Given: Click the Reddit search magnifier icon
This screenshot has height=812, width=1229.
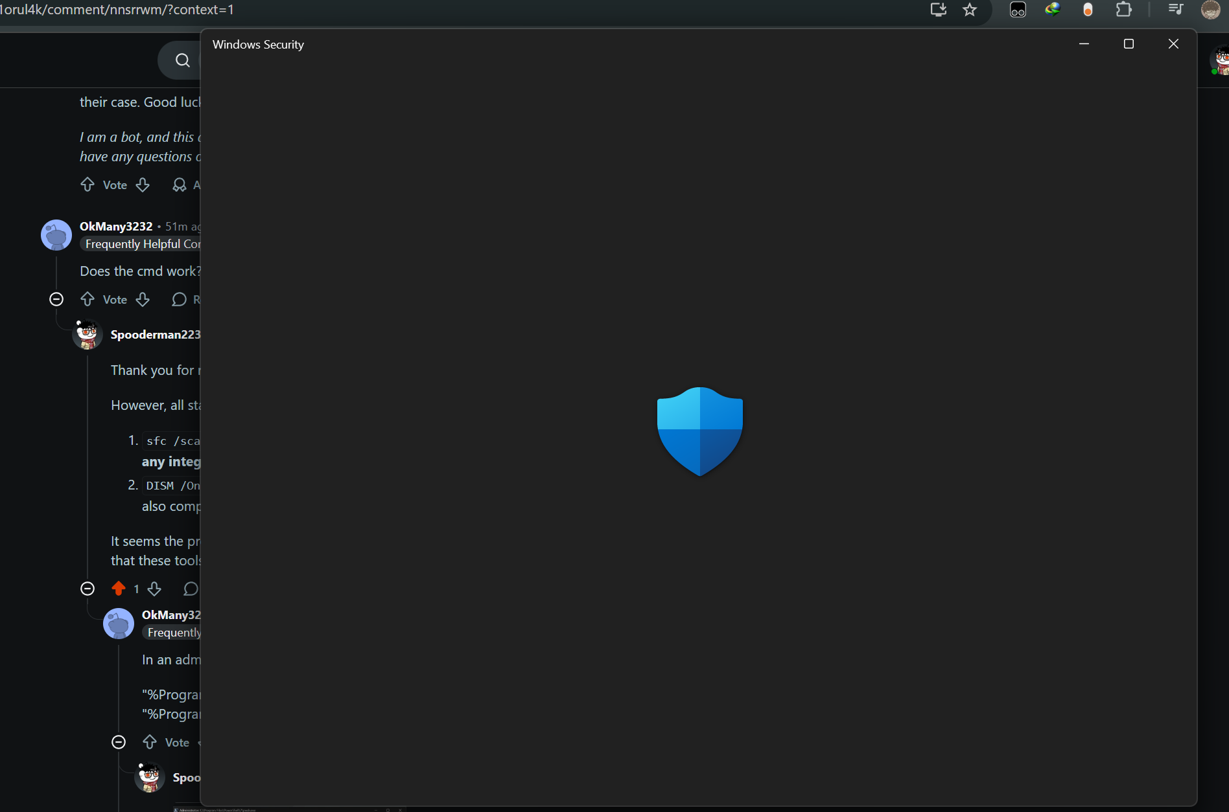Looking at the screenshot, I should 183,60.
